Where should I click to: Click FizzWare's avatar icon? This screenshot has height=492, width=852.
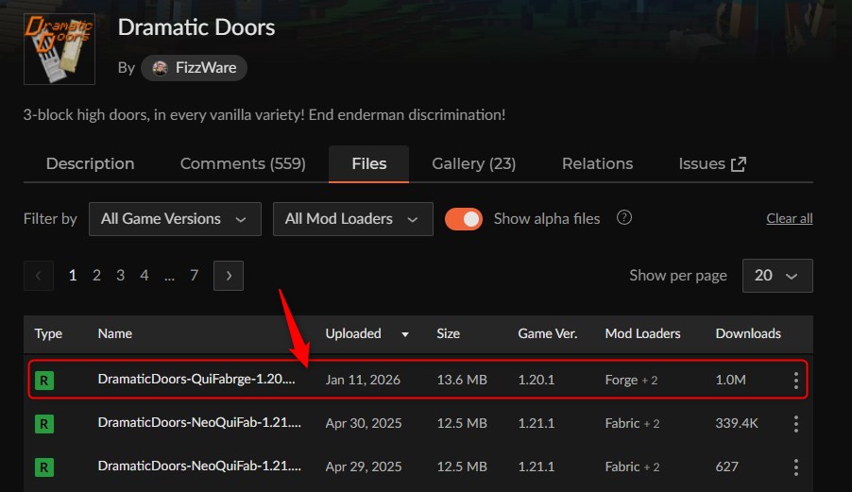(x=160, y=68)
